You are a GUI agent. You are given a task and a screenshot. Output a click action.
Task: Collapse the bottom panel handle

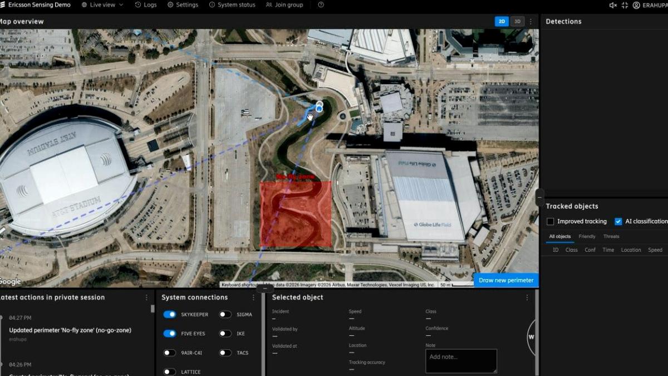pyautogui.click(x=264, y=289)
